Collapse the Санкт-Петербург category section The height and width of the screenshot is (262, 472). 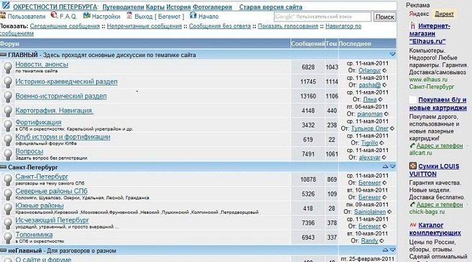[x=4, y=168]
